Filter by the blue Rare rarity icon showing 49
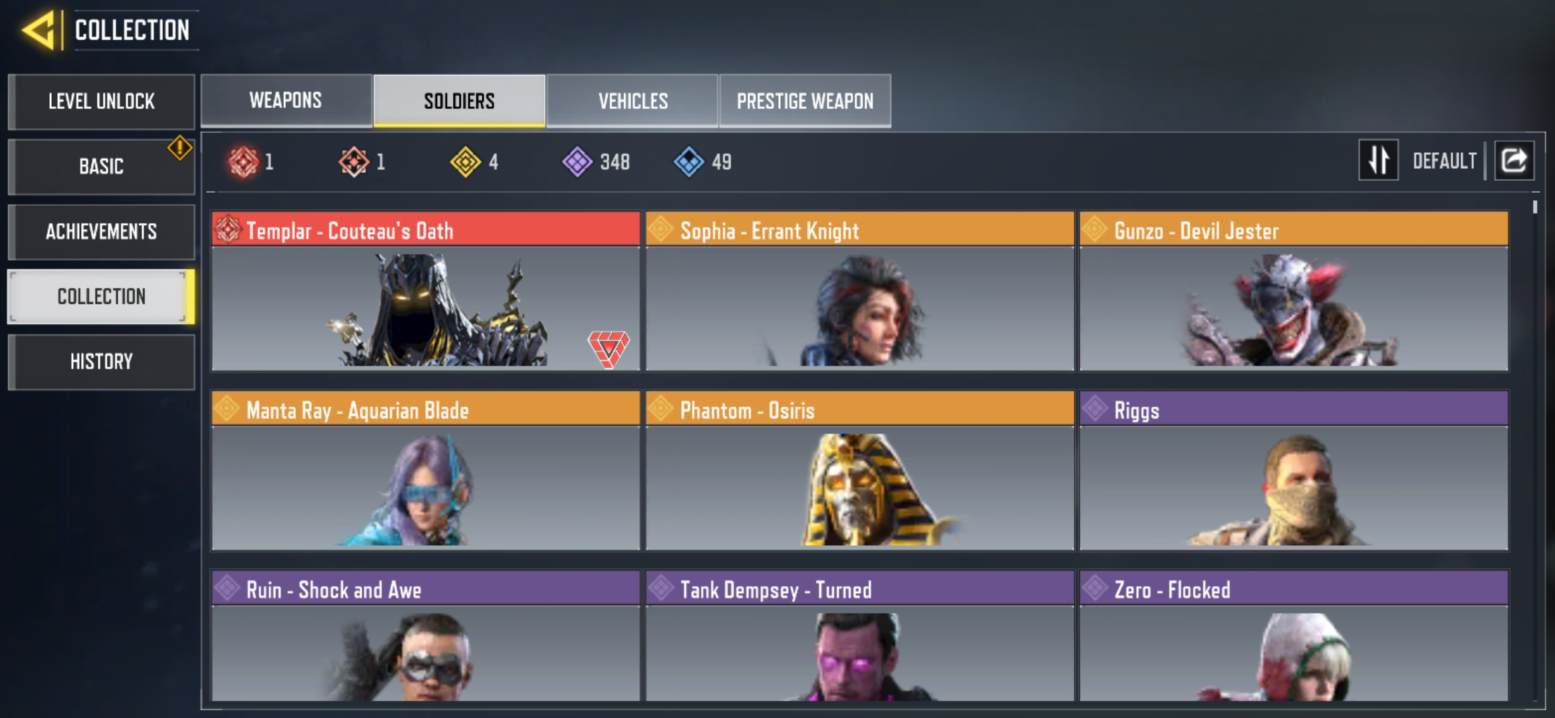Image resolution: width=1555 pixels, height=718 pixels. coord(688,162)
